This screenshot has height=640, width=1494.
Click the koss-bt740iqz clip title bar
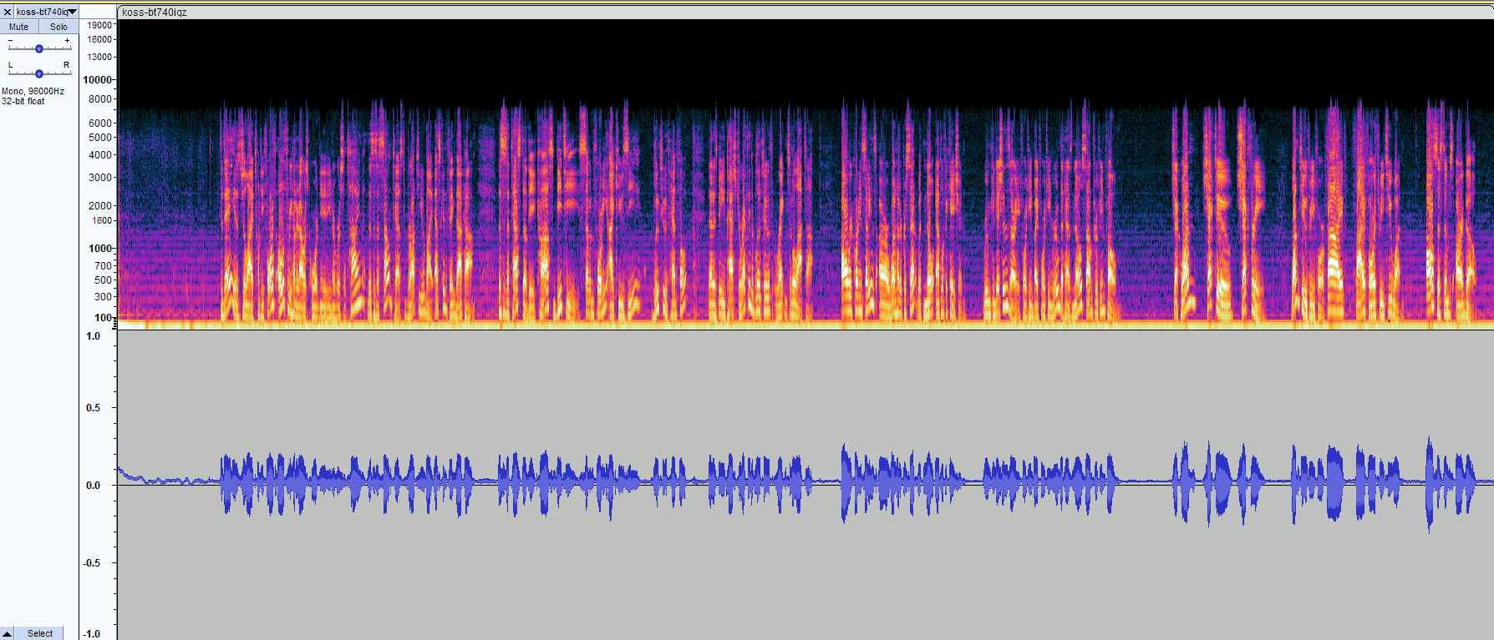coord(805,13)
